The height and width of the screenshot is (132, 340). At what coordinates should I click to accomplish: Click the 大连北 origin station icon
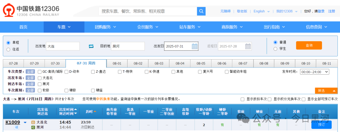[33, 123]
